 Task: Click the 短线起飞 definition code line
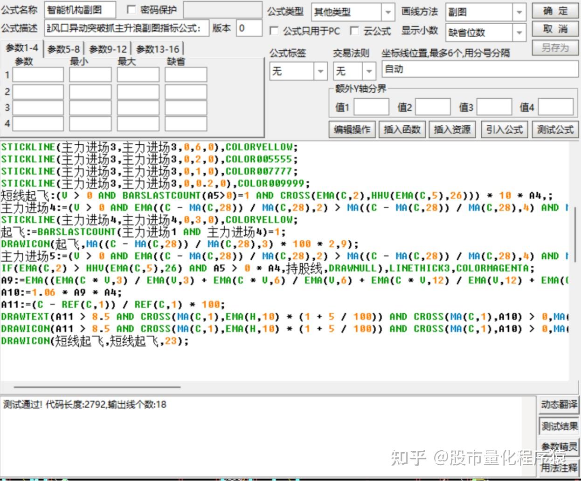point(277,196)
